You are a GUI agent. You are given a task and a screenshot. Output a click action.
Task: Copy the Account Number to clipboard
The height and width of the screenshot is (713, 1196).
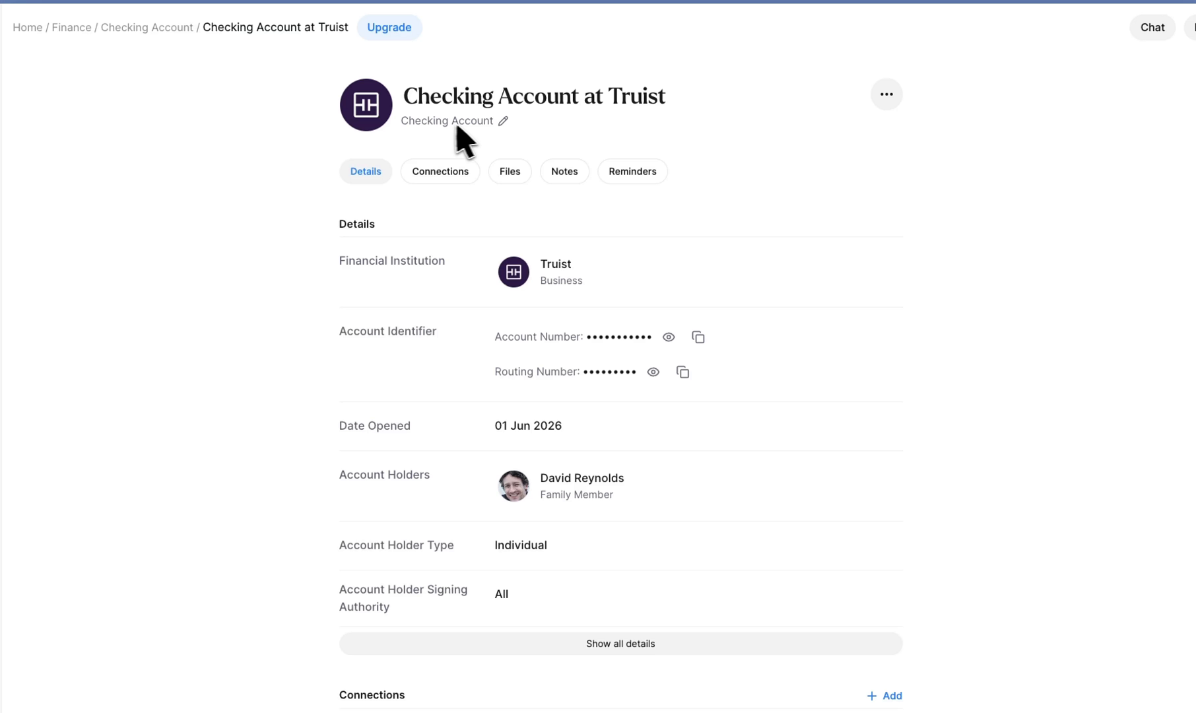click(698, 337)
